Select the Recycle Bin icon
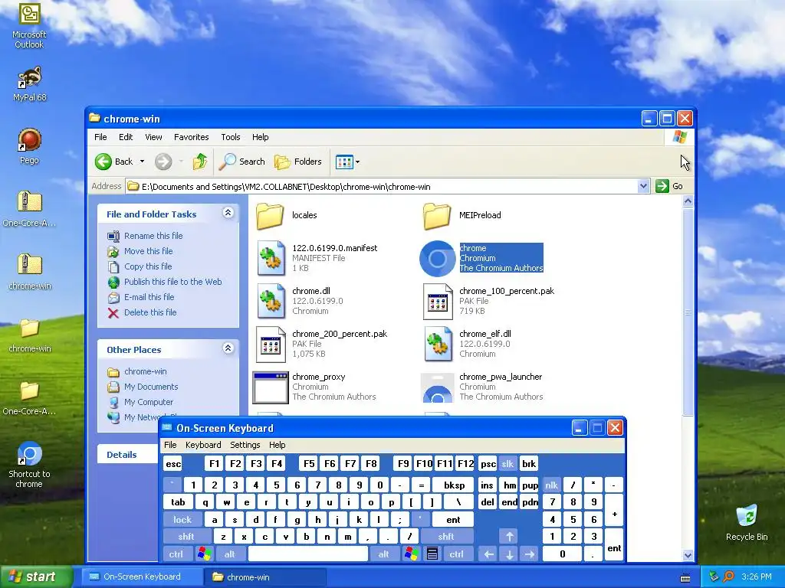This screenshot has width=785, height=588. 747,522
